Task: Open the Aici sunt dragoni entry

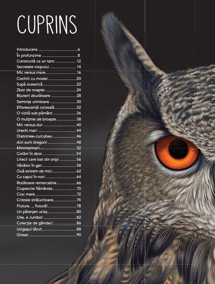Action: (49, 142)
